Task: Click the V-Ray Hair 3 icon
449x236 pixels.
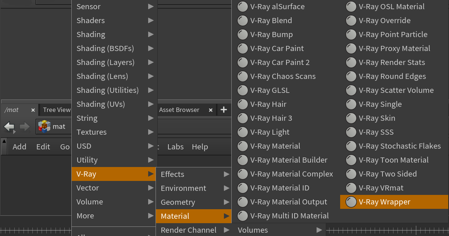Action: click(242, 118)
